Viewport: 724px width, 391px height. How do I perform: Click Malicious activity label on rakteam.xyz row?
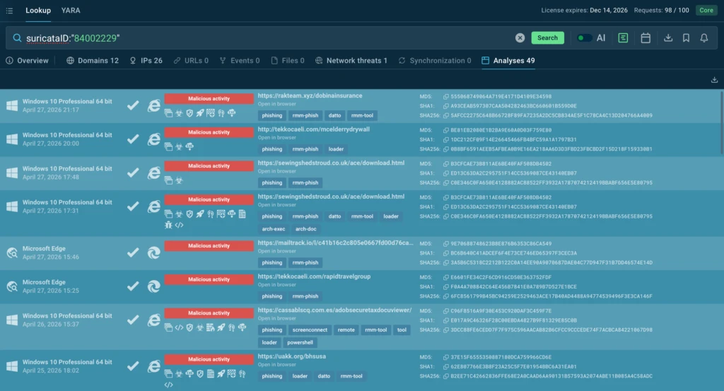coord(209,98)
